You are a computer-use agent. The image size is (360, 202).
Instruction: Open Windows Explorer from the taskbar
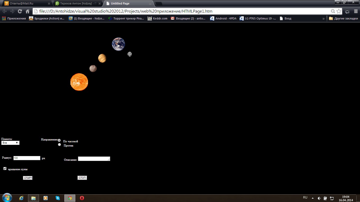pos(33,198)
